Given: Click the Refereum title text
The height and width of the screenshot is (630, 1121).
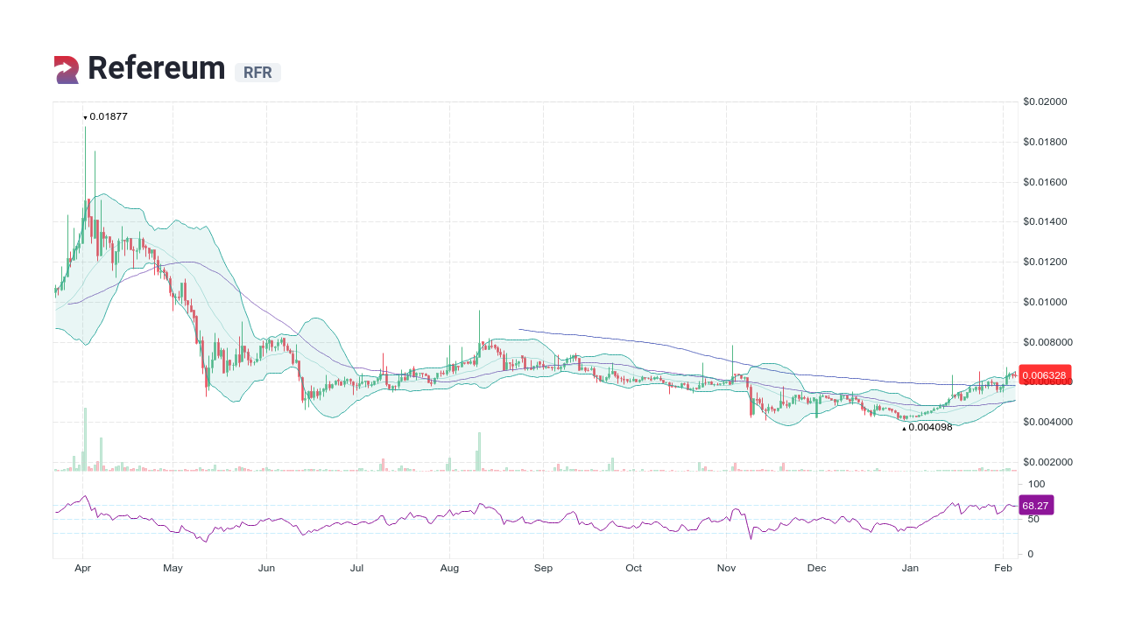Looking at the screenshot, I should tap(157, 68).
